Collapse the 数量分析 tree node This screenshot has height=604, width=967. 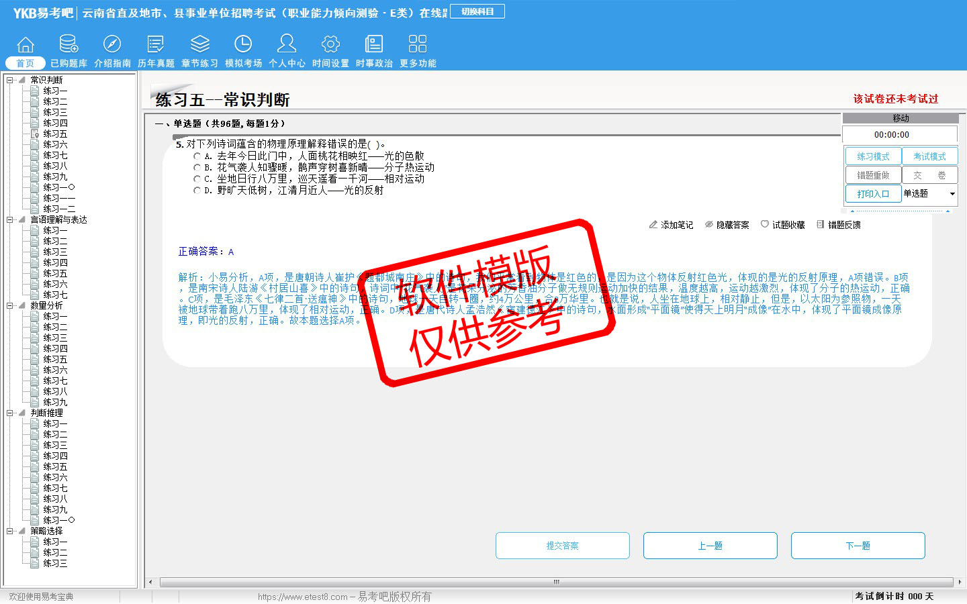(x=10, y=305)
